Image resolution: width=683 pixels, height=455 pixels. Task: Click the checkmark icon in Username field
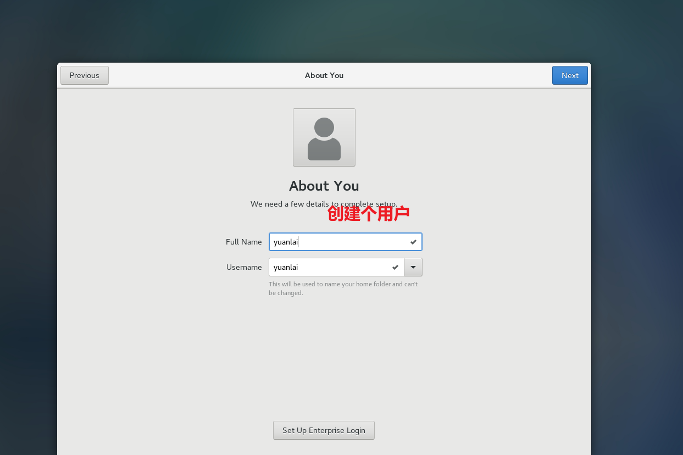(x=395, y=267)
